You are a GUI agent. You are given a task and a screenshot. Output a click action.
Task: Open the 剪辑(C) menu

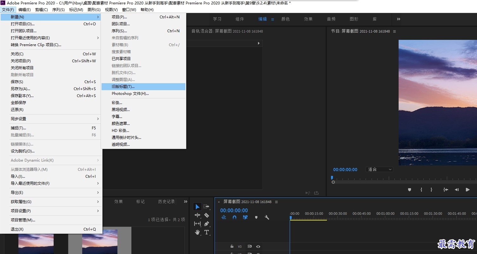click(x=42, y=10)
